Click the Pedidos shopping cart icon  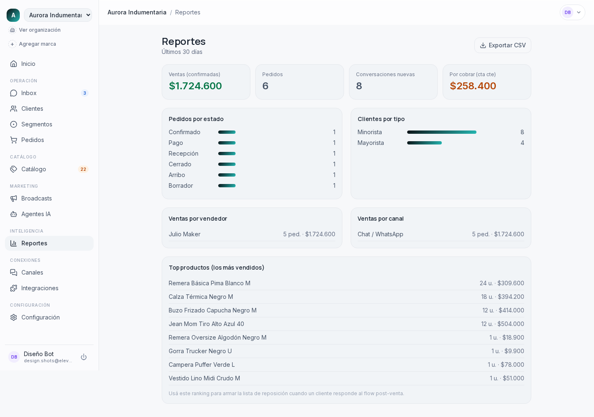[14, 140]
